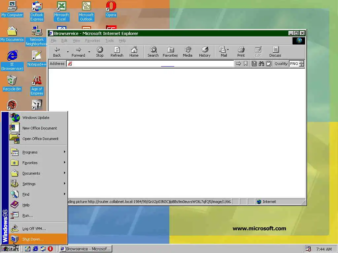
Task: Click the Start button
Action: 10,249
